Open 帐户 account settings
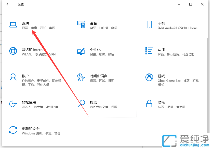The height and width of the screenshot is (148, 210). coord(25,76)
